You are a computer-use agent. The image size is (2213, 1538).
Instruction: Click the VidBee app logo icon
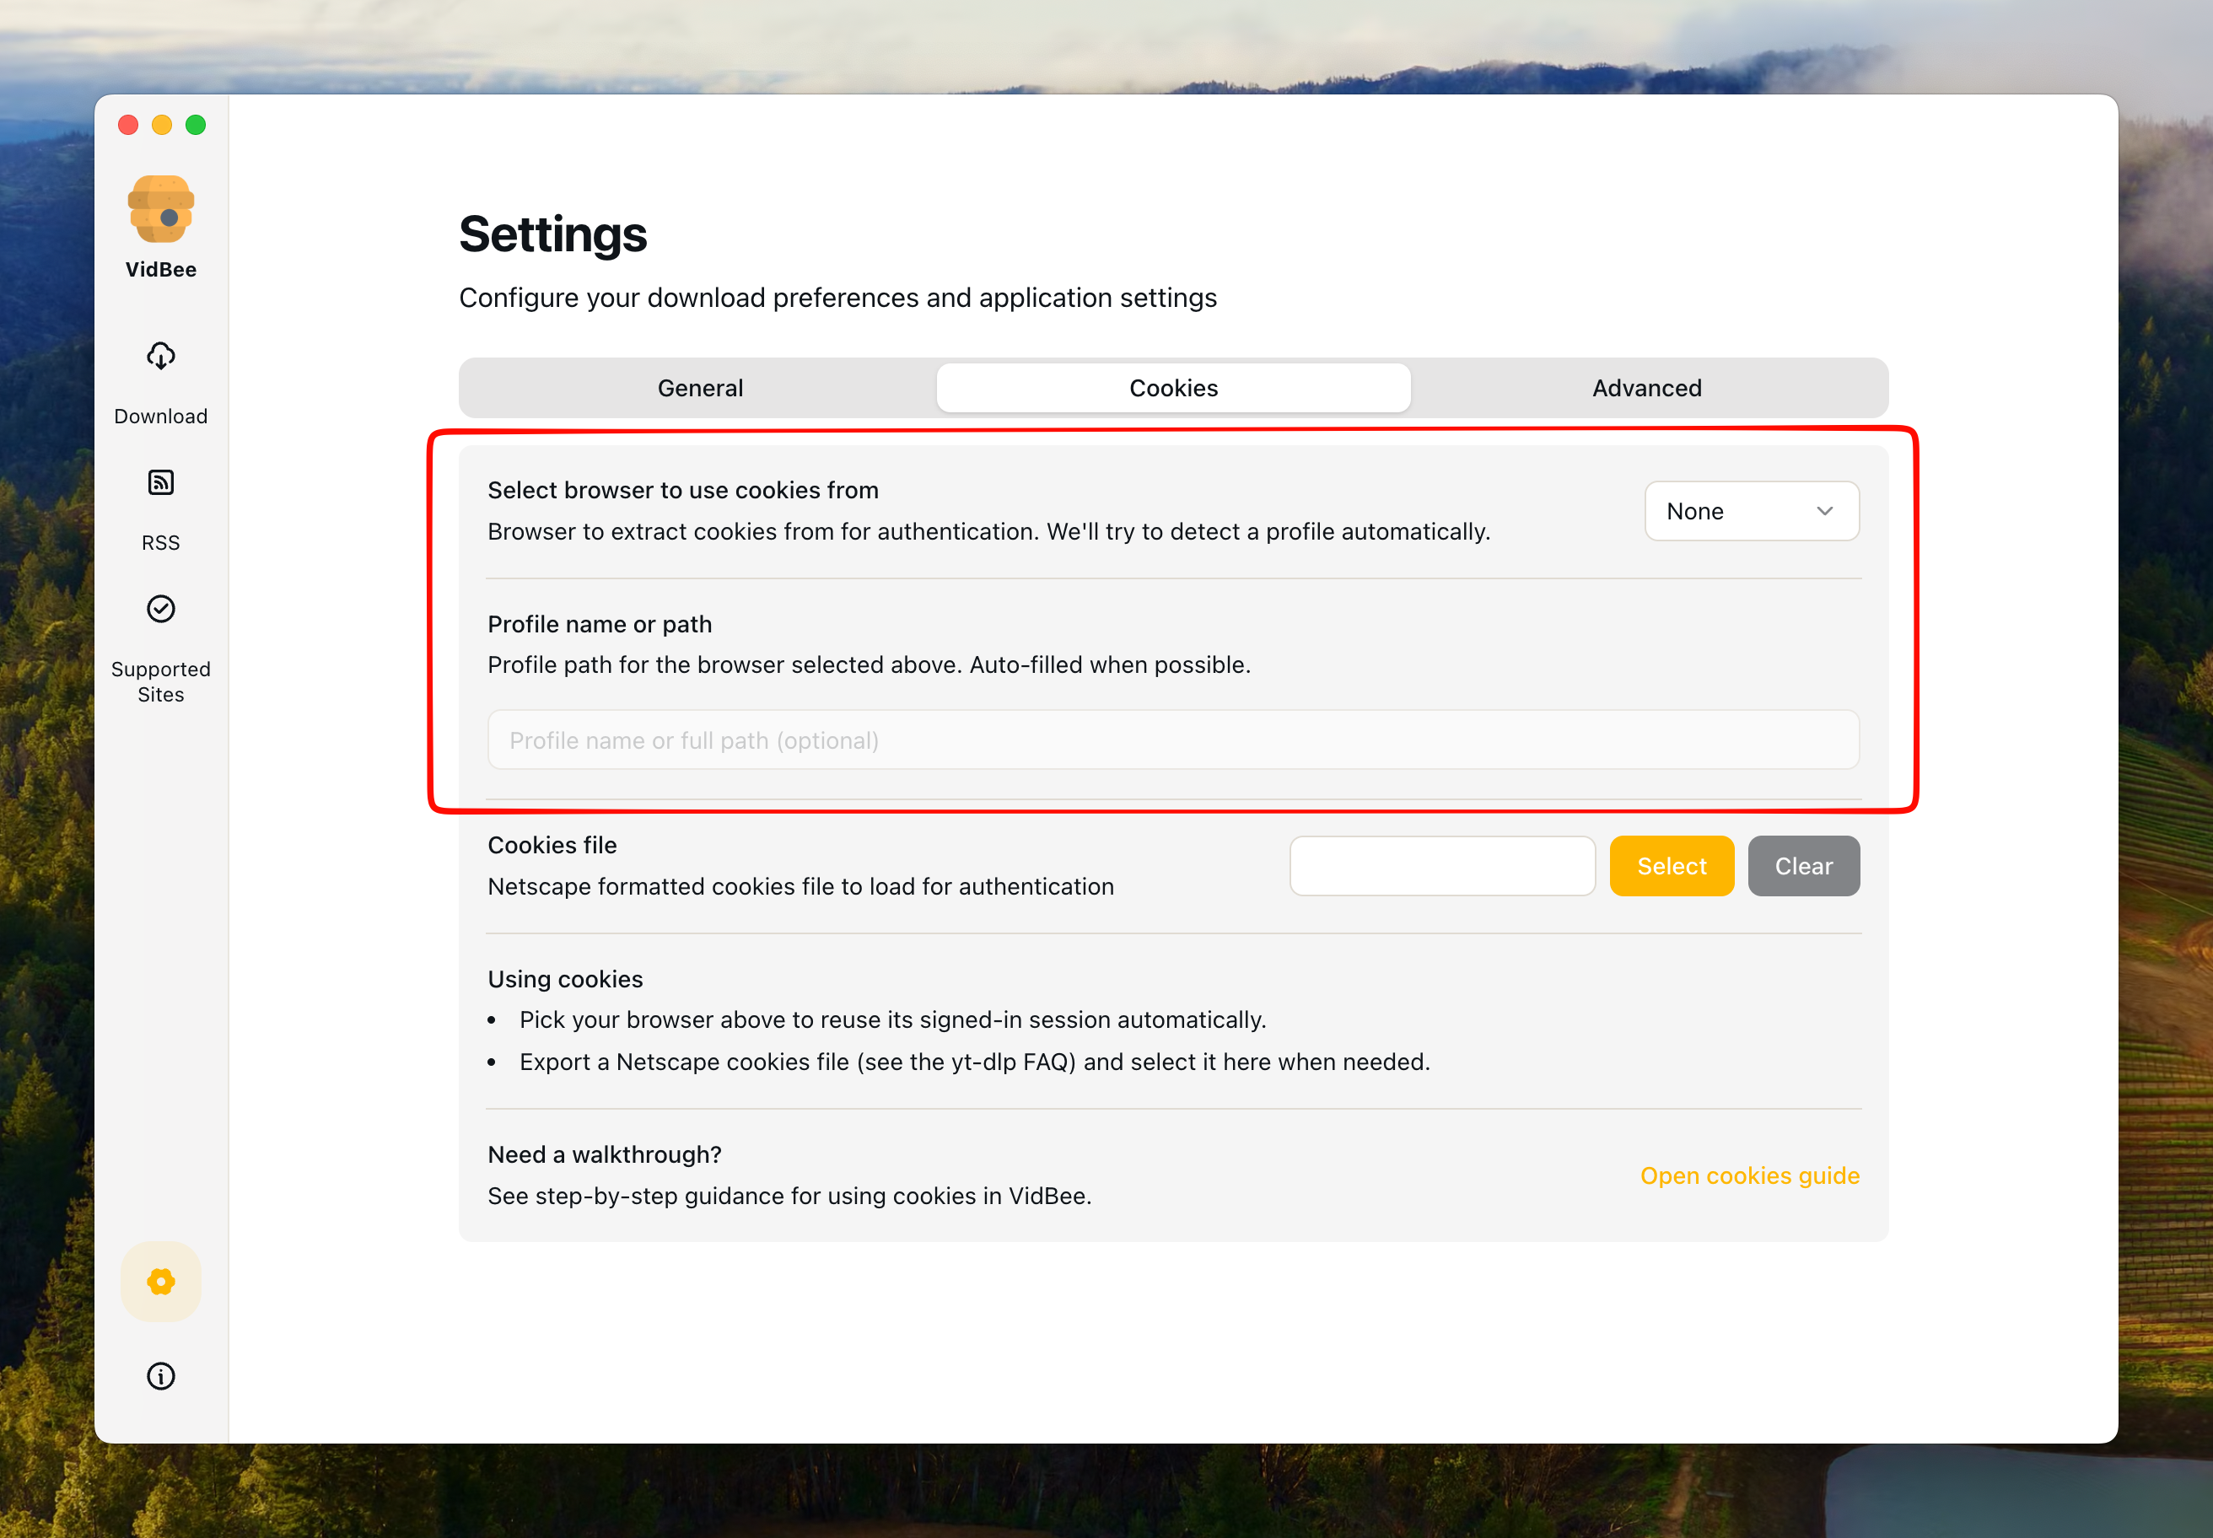160,208
